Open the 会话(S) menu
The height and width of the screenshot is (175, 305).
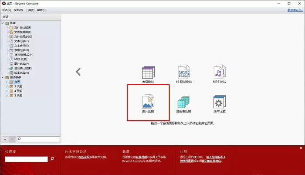(7, 10)
